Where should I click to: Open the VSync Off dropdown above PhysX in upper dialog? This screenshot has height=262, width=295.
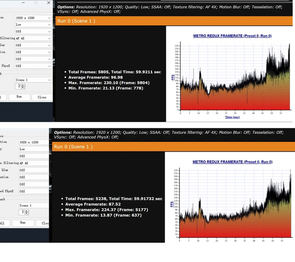33,59
